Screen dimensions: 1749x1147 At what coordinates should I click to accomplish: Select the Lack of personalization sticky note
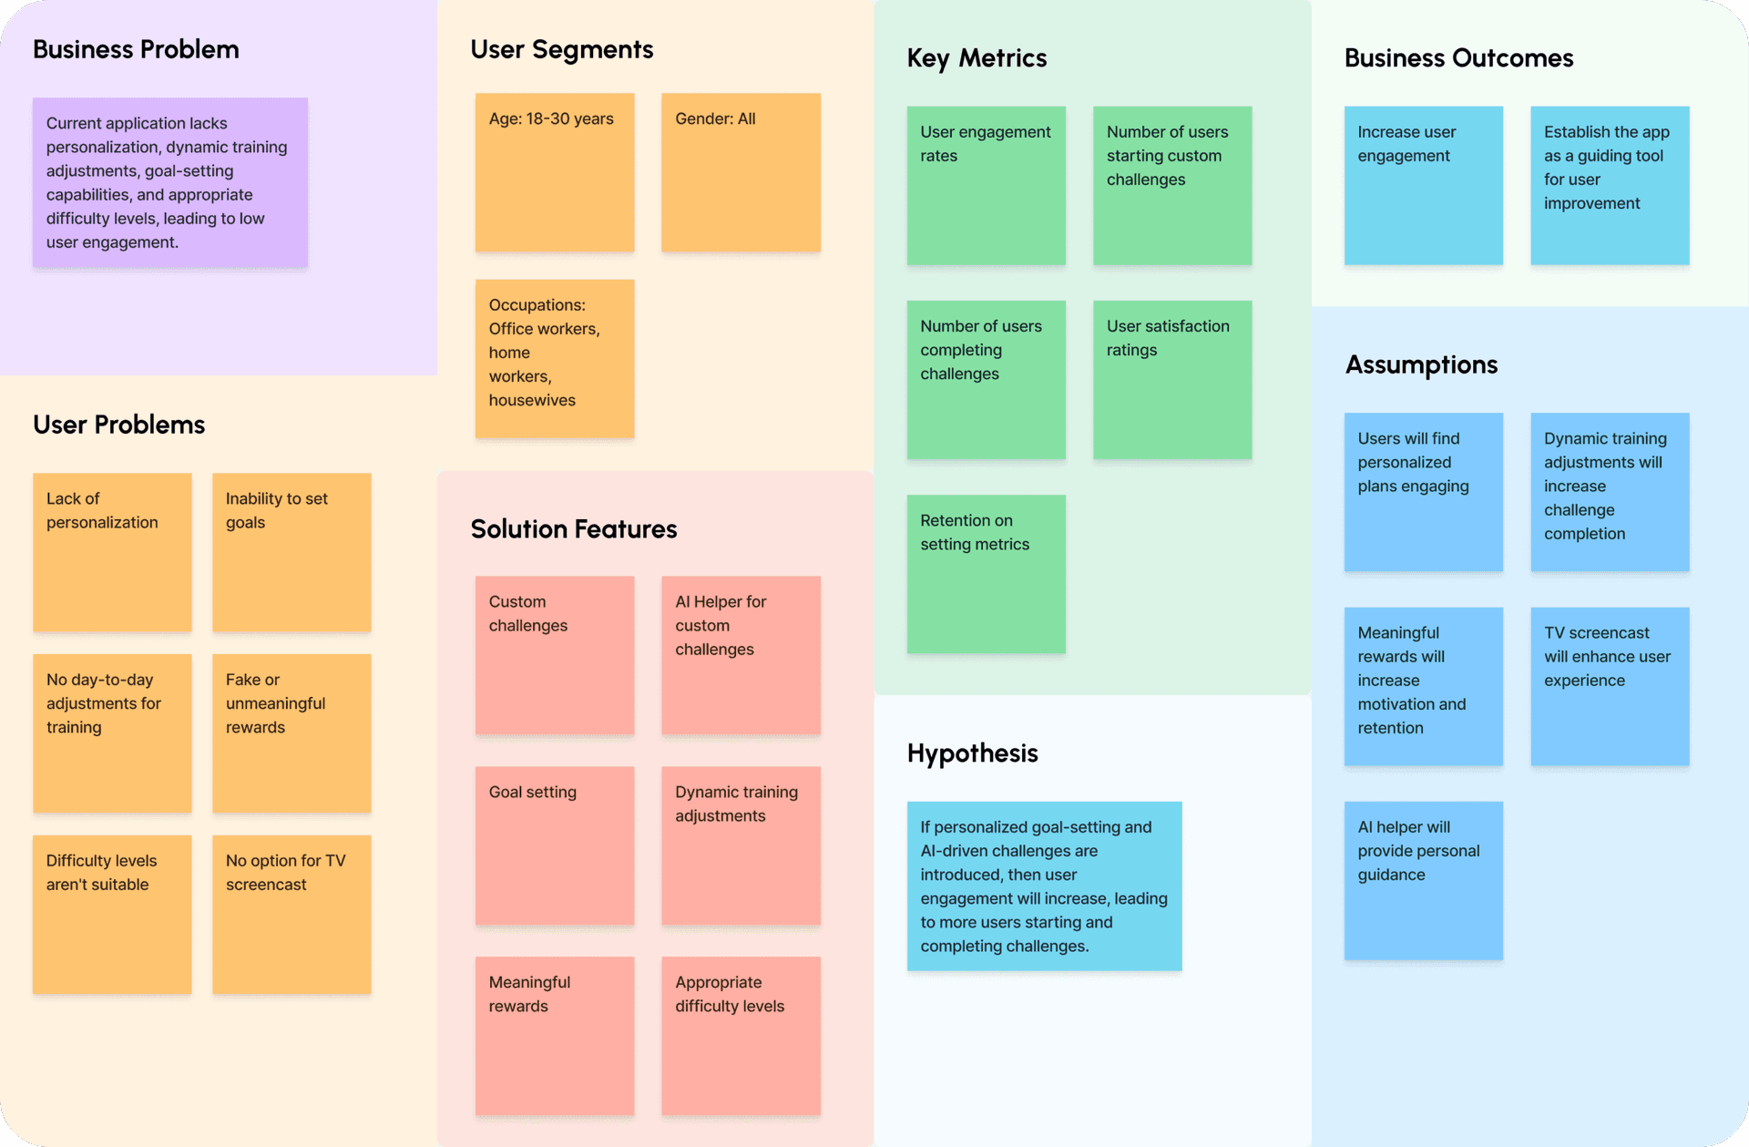click(x=119, y=556)
